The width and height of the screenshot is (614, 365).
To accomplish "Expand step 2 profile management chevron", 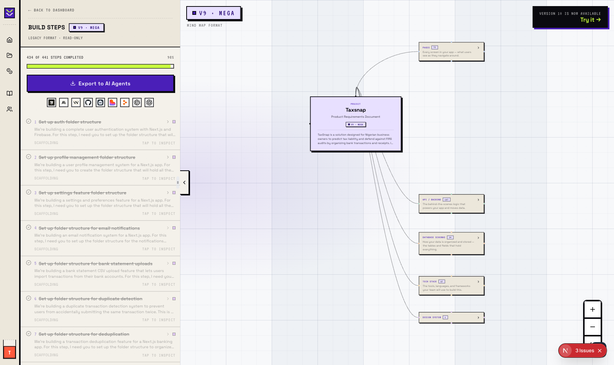I will click(x=168, y=157).
